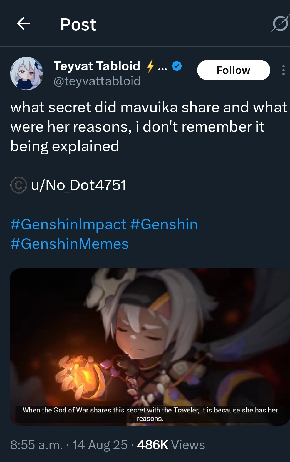Screen dimensions: 290x462
Task: Tap the lightning bolt emoji in name
Action: (150, 66)
